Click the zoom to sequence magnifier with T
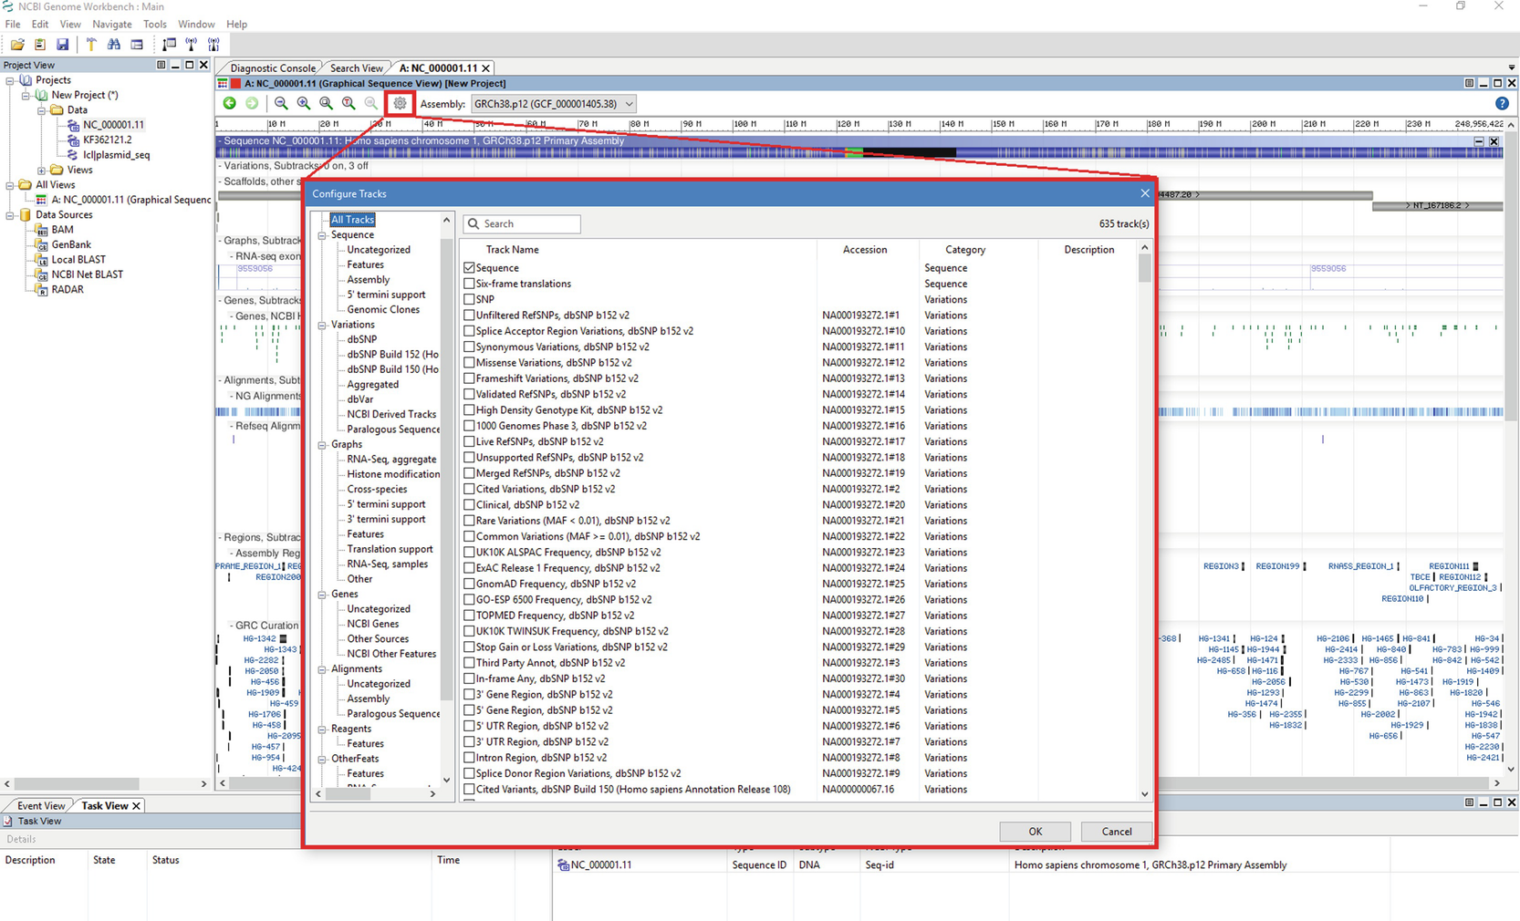1520x921 pixels. pos(349,103)
